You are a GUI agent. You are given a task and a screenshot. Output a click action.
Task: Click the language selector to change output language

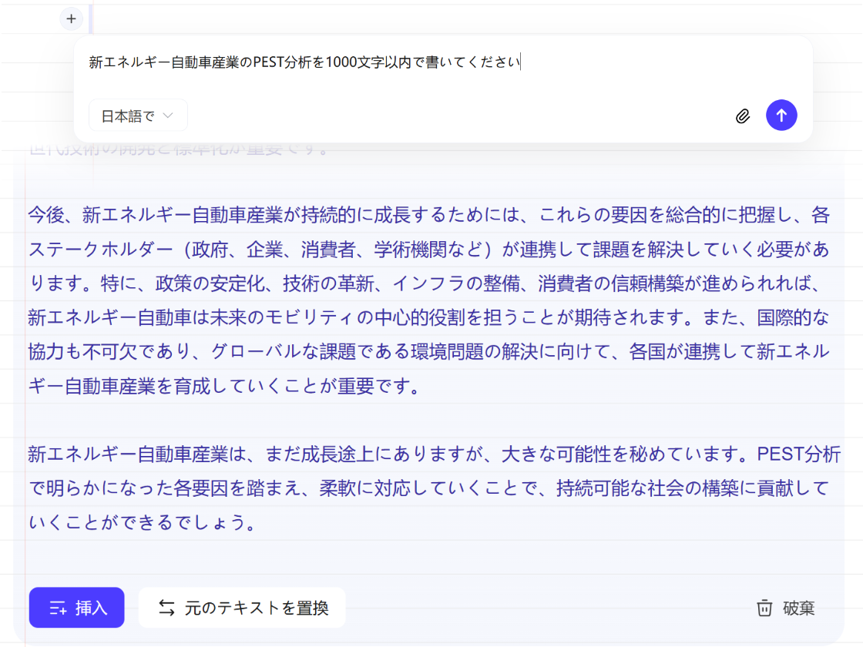[138, 115]
